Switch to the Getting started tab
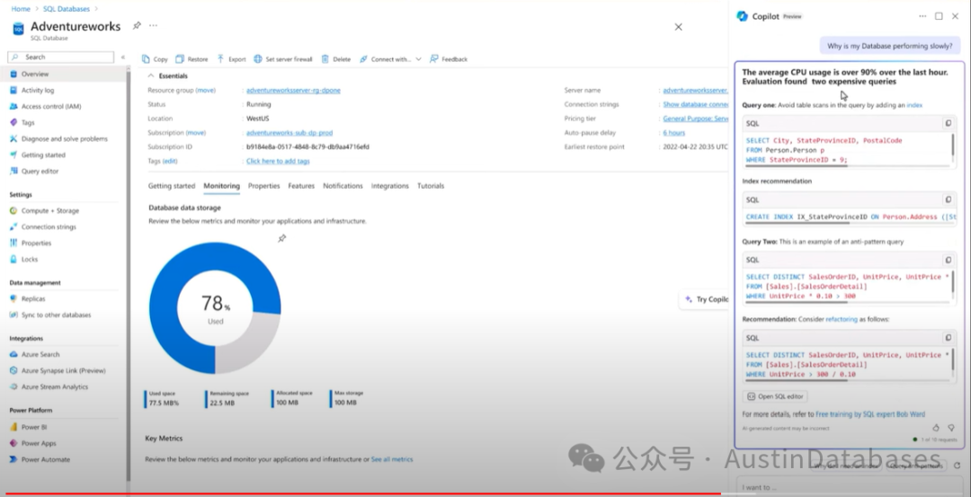 point(171,186)
